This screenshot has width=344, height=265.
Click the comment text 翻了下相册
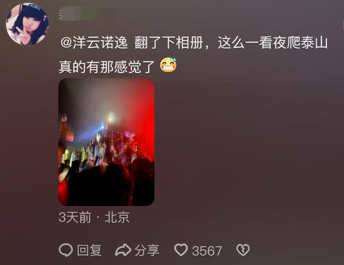coord(169,43)
